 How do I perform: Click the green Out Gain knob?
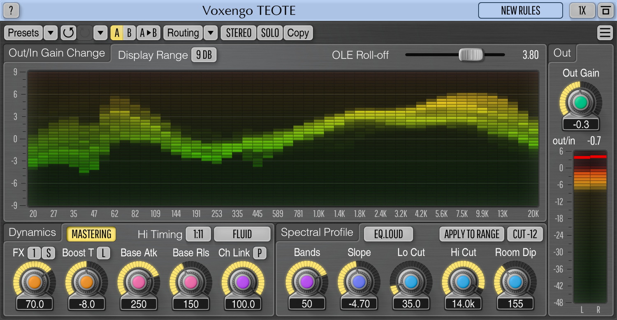point(580,103)
